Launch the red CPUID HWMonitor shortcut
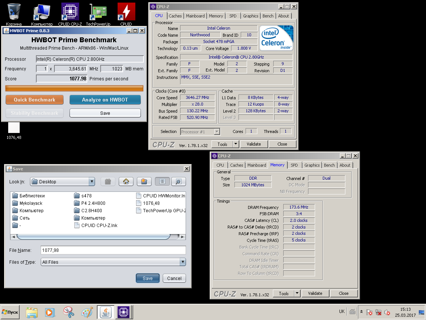Screen dimensions: 426x320 coord(126,14)
